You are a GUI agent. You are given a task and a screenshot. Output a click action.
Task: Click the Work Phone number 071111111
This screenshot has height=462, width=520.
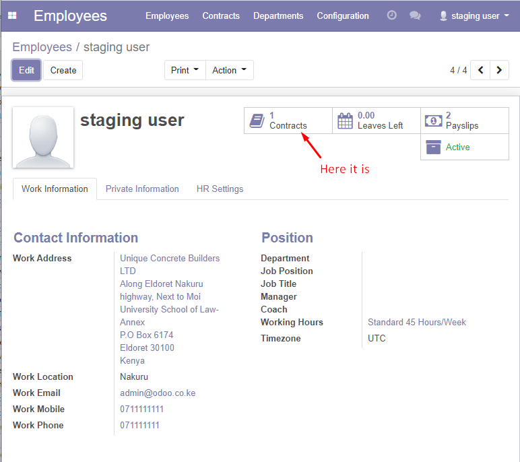139,425
